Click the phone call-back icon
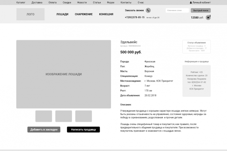Screen dimensions: 227x151 pyautogui.click(x=148, y=10)
